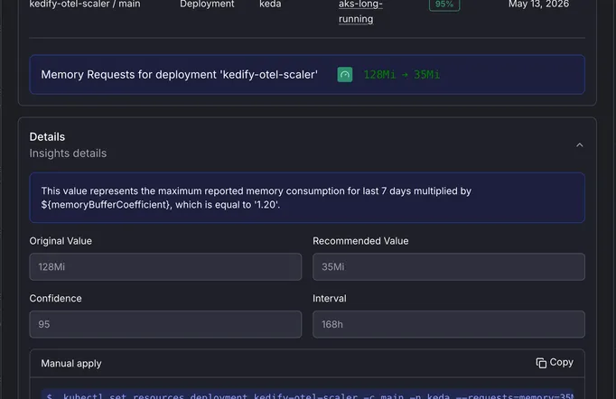Focus the Recommended Value field 35Mi
616x399 pixels.
(x=449, y=266)
